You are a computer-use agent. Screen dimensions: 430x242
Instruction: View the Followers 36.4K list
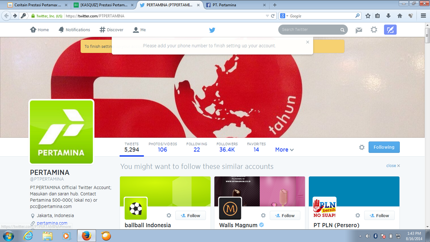tap(227, 147)
